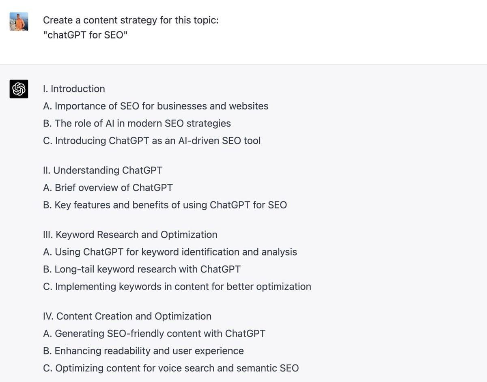Click 'Introducing ChatGPT as an AI-driven SEO tool'
Viewport: 487px width, 382px height.
152,141
